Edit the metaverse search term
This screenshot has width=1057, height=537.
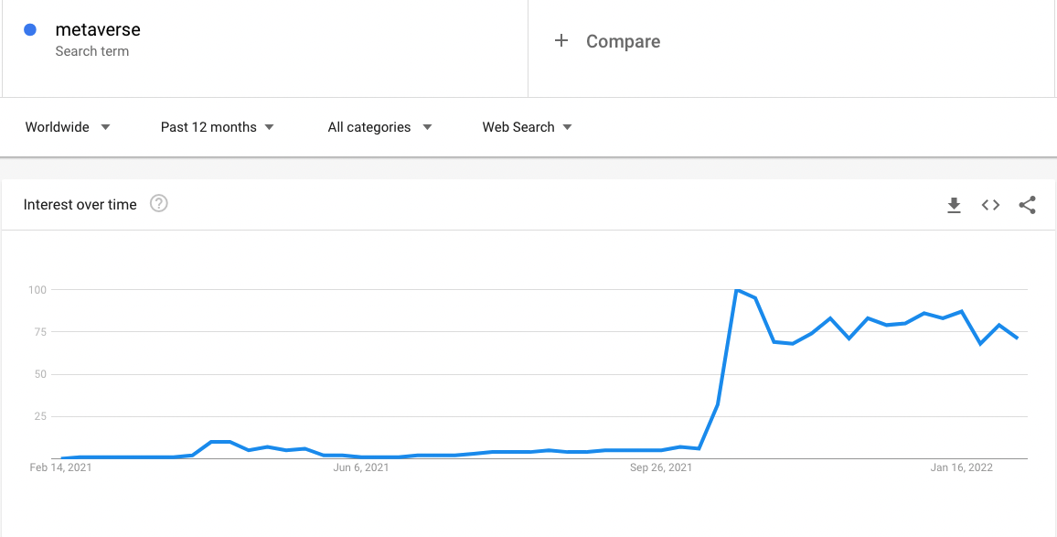(x=98, y=29)
